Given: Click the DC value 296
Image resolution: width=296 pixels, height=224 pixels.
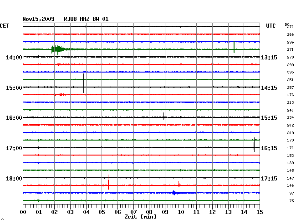Looking at the screenshot, I should point(291,42).
